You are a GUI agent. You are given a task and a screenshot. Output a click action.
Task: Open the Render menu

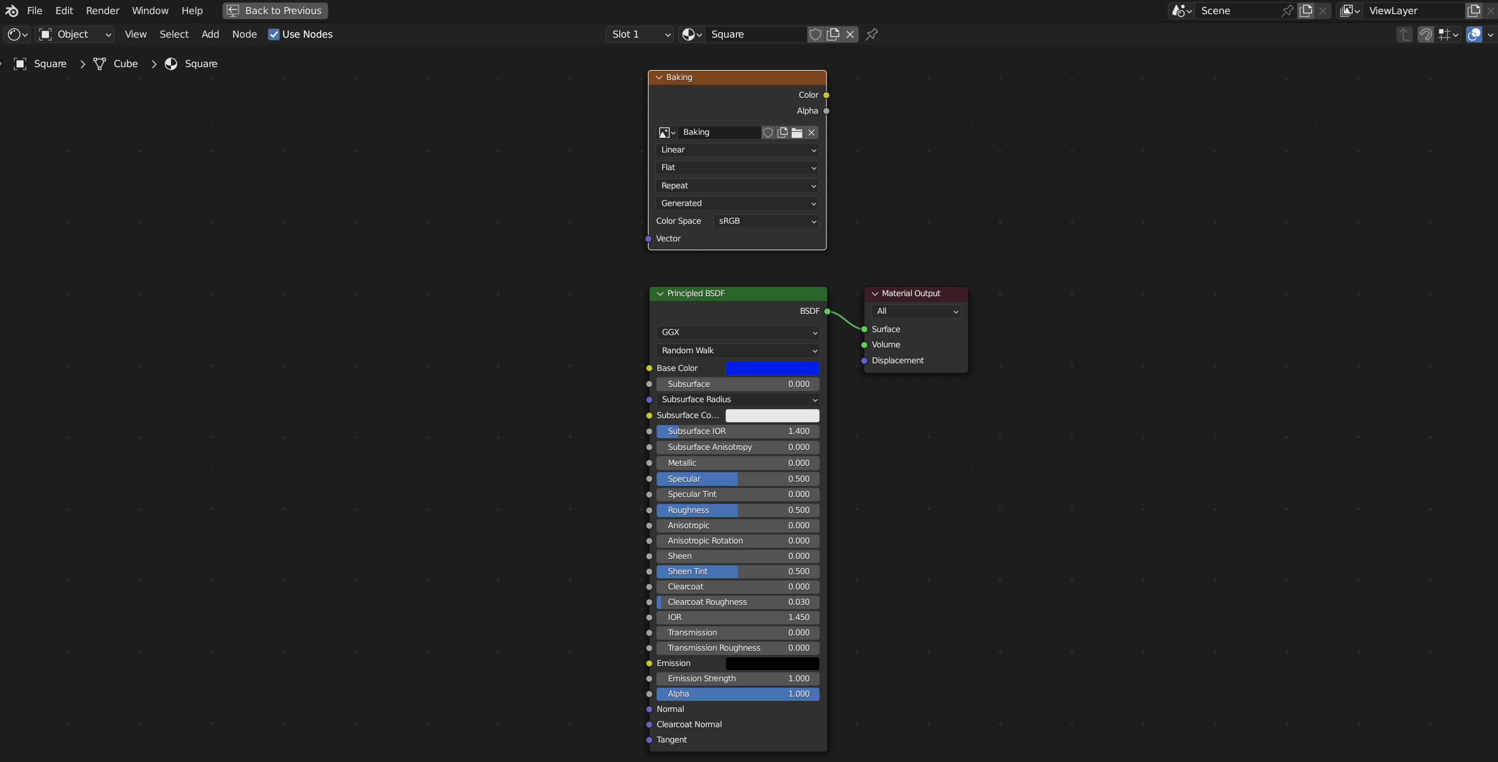[x=103, y=11]
